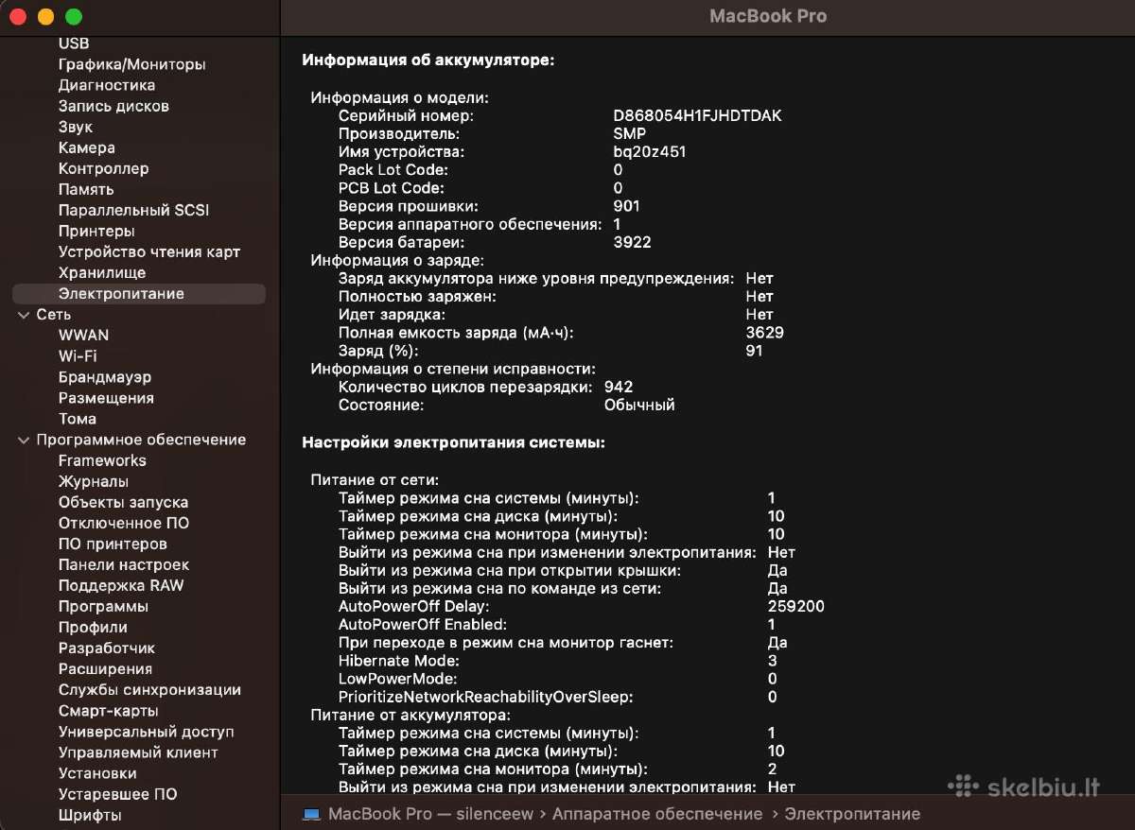The image size is (1135, 830).
Task: Open Брандмауэр sidebar entry
Action: click(x=105, y=377)
